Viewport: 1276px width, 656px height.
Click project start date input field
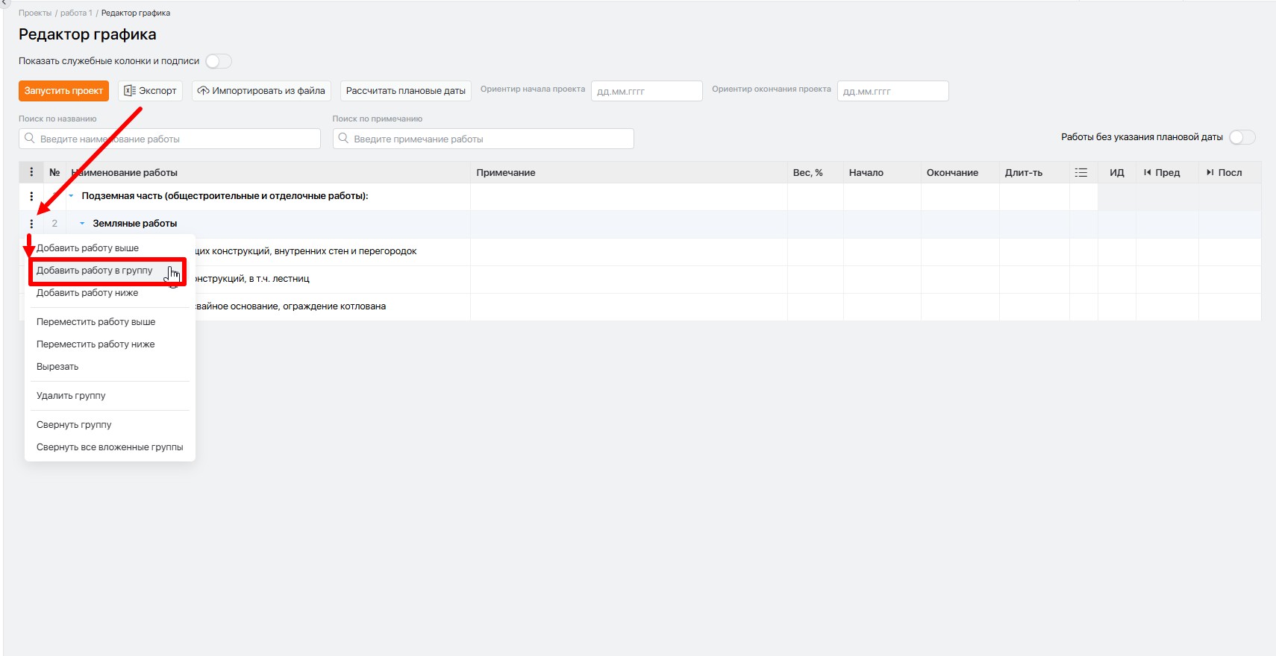[647, 91]
